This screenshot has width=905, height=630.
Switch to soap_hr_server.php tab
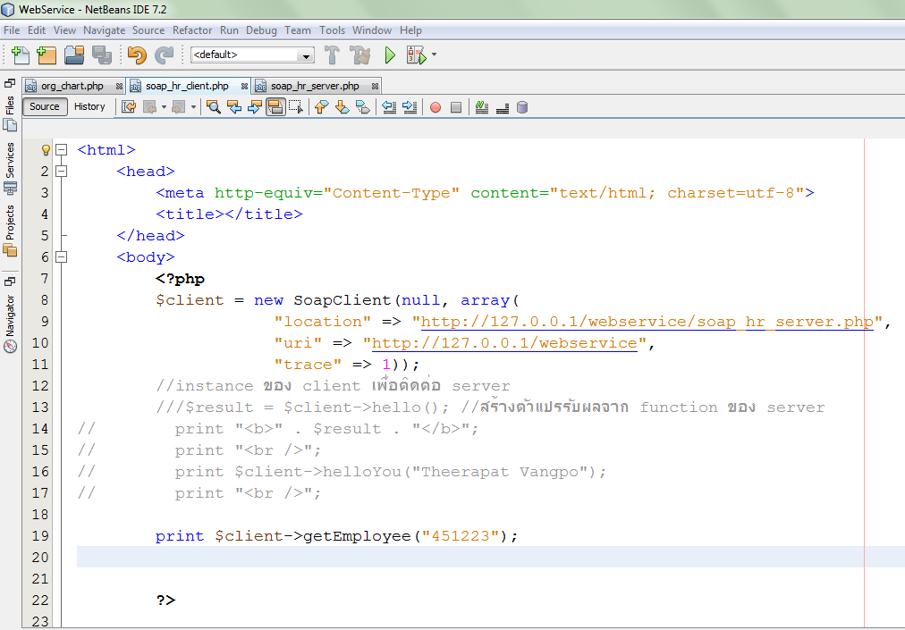pos(315,87)
